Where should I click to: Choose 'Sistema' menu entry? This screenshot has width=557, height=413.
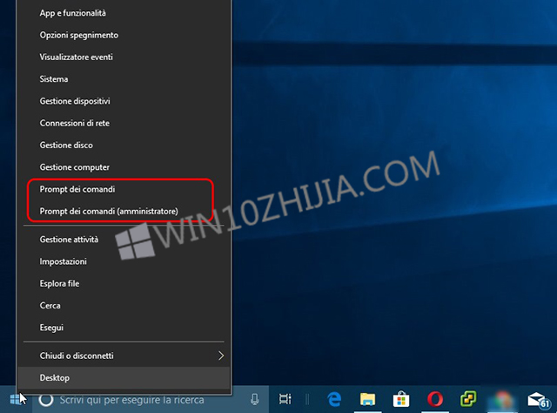(x=124, y=79)
